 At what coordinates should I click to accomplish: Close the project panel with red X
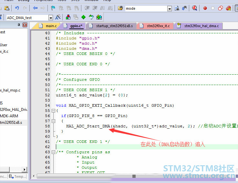[x=25, y=25]
